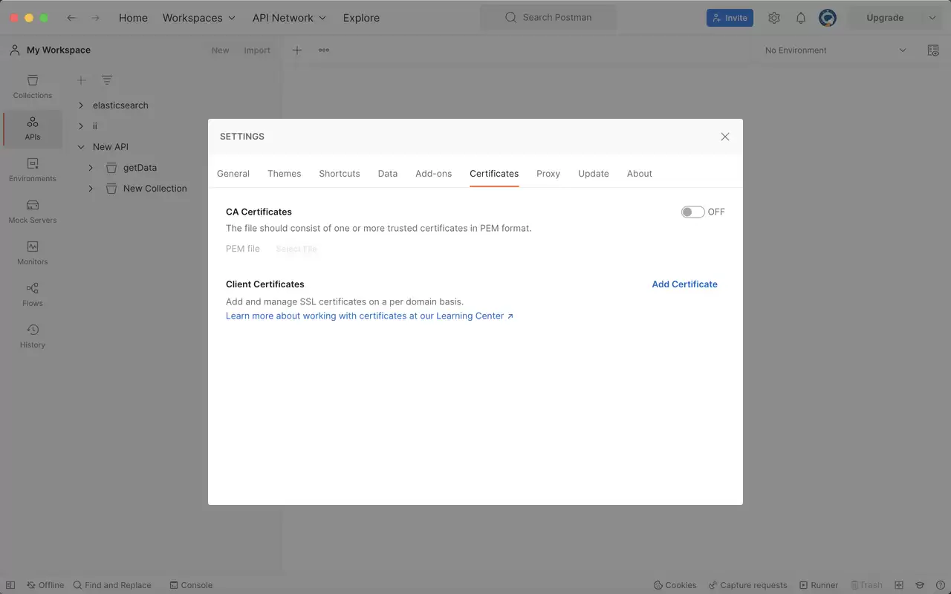This screenshot has height=594, width=951.
Task: Expand the elasticsearch API tree item
Action: (81, 105)
